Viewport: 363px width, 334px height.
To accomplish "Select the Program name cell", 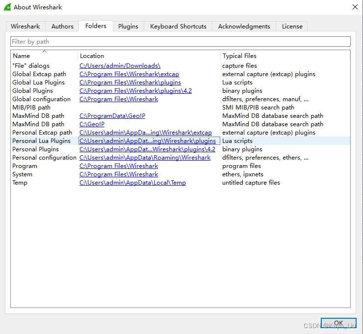I will pos(25,166).
